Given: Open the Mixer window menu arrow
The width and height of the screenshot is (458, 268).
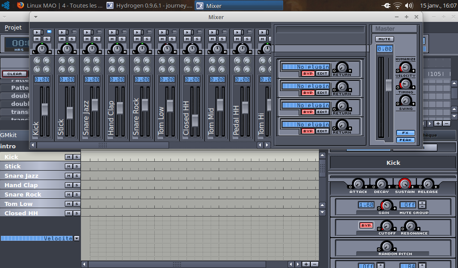Looking at the screenshot, I should (x=36, y=17).
